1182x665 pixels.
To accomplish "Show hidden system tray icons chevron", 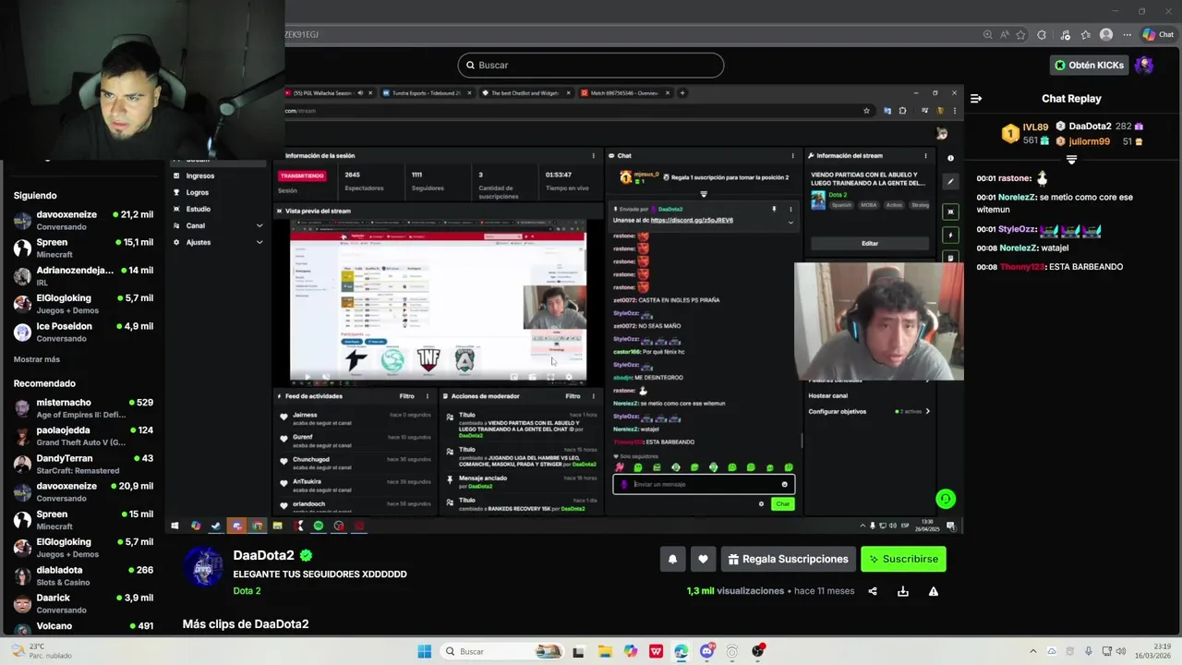I will [1033, 651].
